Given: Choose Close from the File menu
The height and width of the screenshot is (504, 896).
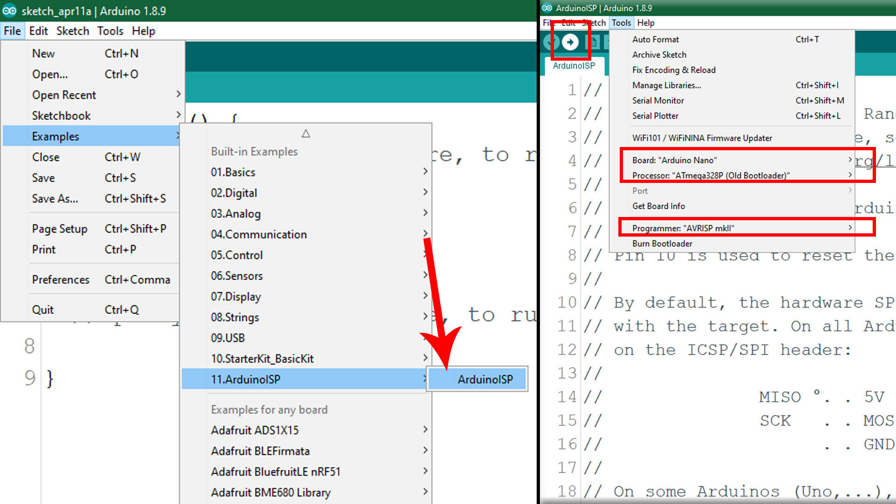Looking at the screenshot, I should 91,157.
